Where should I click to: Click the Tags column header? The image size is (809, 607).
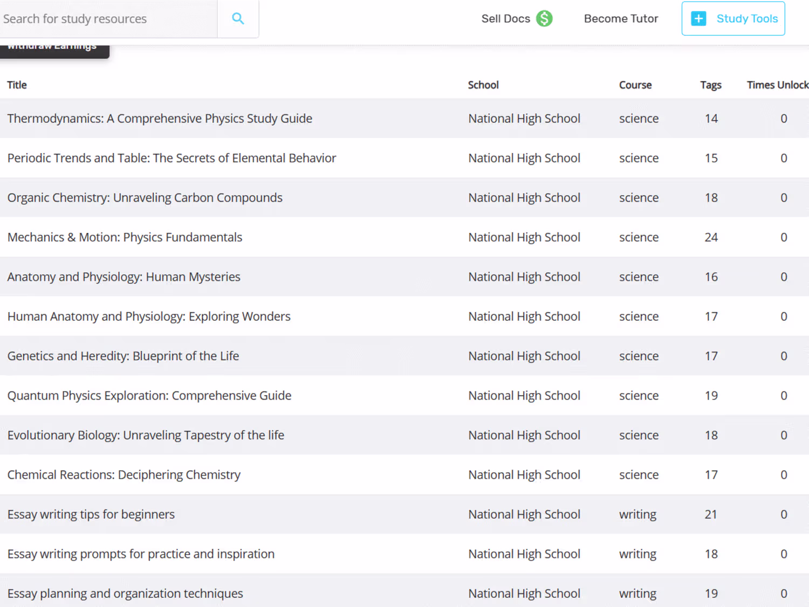pos(710,85)
